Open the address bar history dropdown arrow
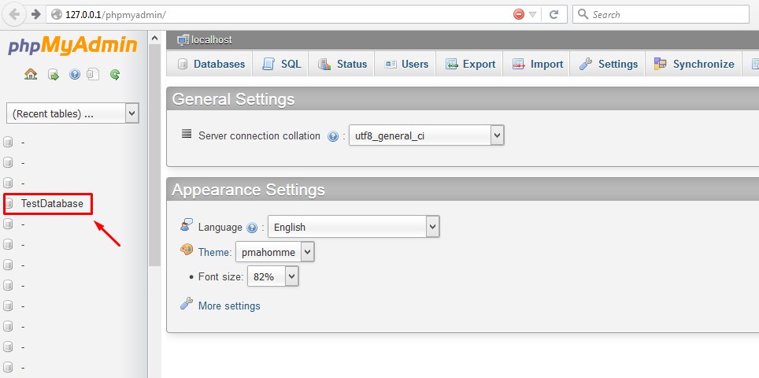 (532, 14)
